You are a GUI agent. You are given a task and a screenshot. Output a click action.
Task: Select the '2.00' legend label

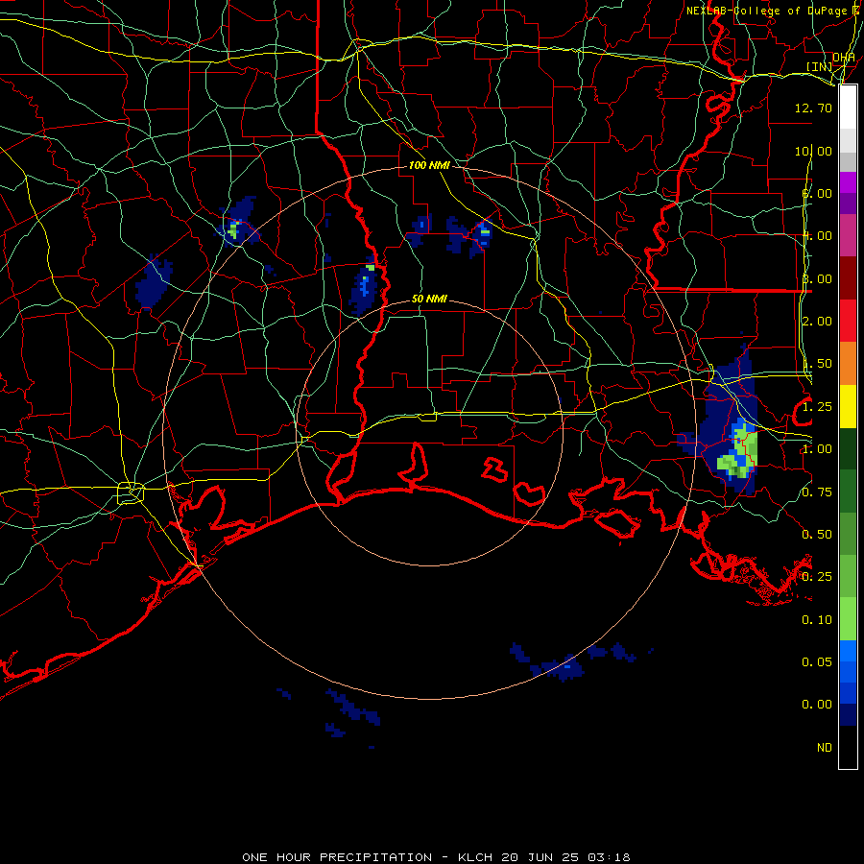tap(817, 322)
